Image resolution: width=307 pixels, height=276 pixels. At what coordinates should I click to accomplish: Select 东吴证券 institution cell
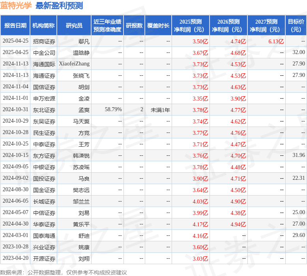44,121
